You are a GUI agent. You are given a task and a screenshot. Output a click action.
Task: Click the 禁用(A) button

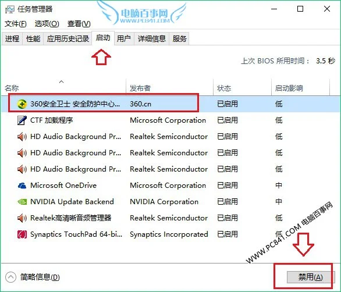click(310, 277)
